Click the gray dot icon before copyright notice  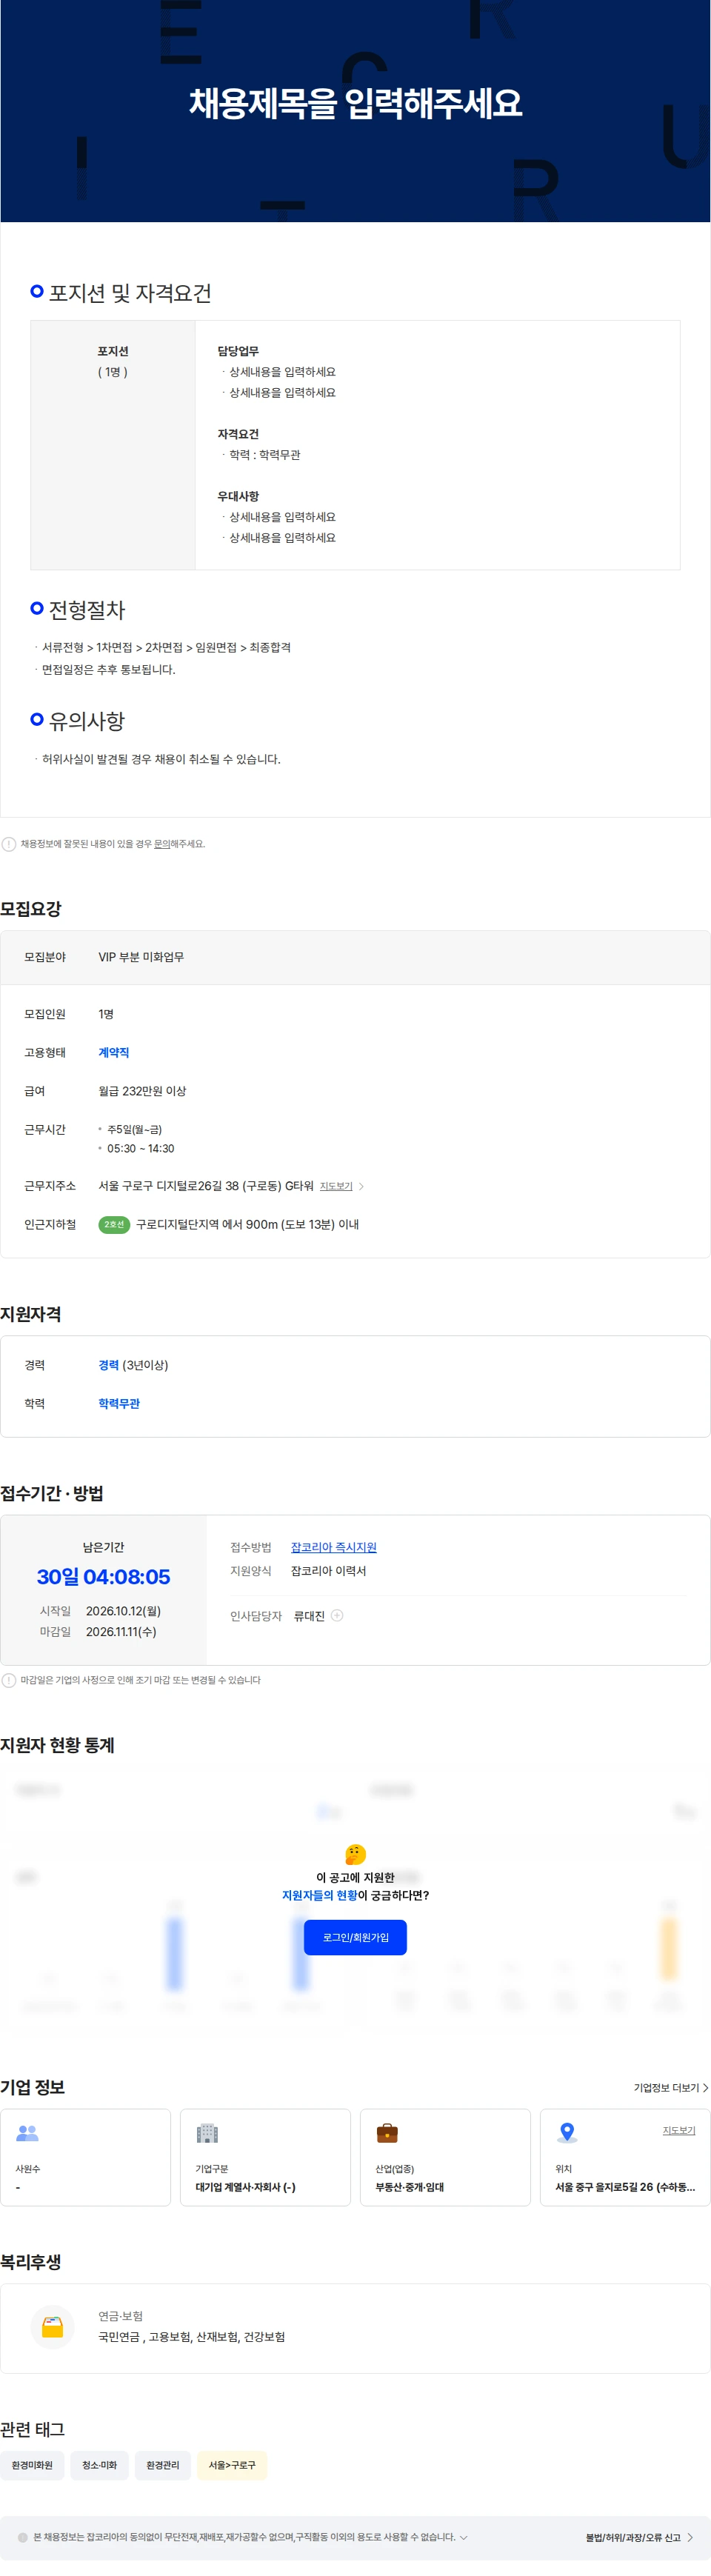click(x=23, y=2537)
